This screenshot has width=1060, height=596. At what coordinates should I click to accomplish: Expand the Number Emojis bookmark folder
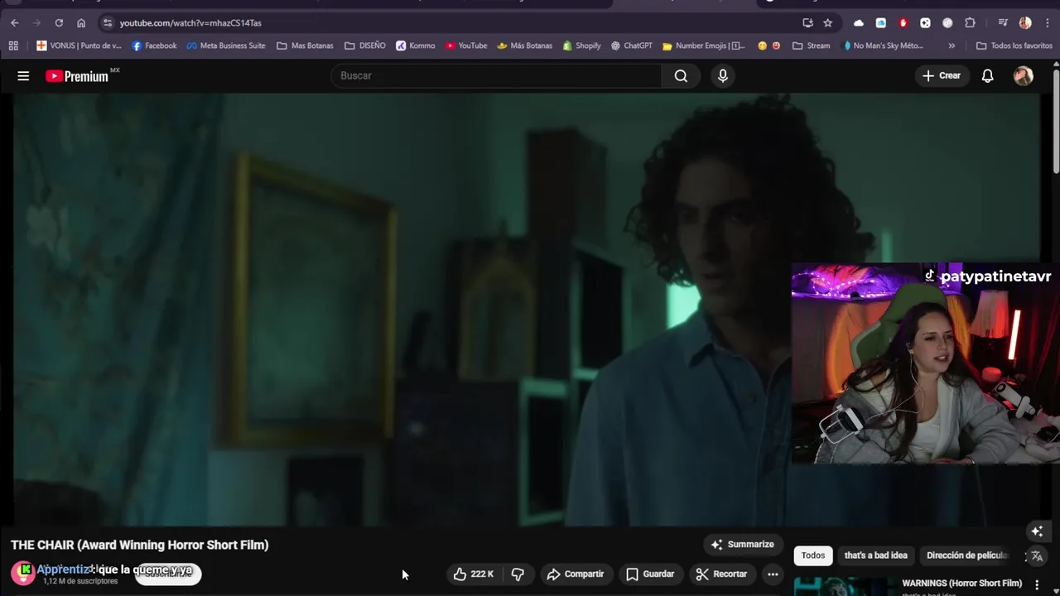[x=704, y=46]
